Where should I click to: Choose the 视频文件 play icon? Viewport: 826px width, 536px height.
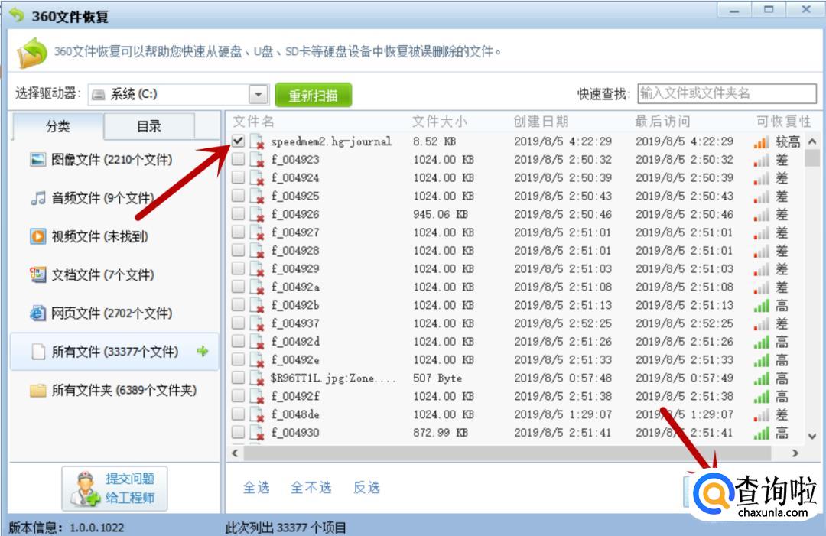[38, 236]
